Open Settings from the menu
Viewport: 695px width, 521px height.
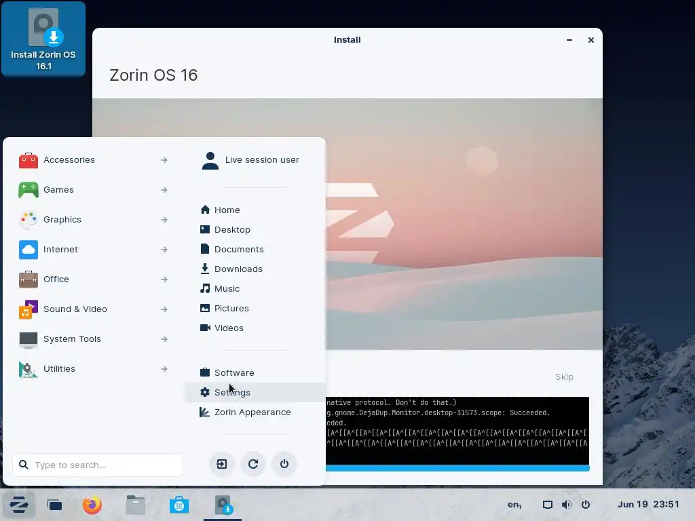tap(255, 393)
